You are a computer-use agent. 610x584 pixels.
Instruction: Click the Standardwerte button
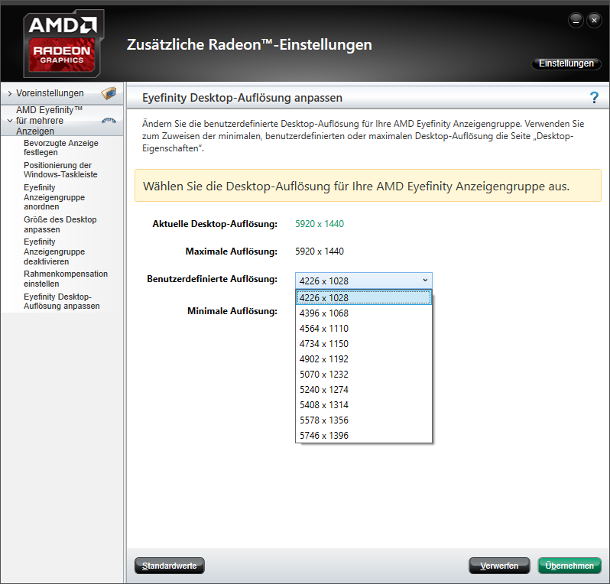point(169,566)
